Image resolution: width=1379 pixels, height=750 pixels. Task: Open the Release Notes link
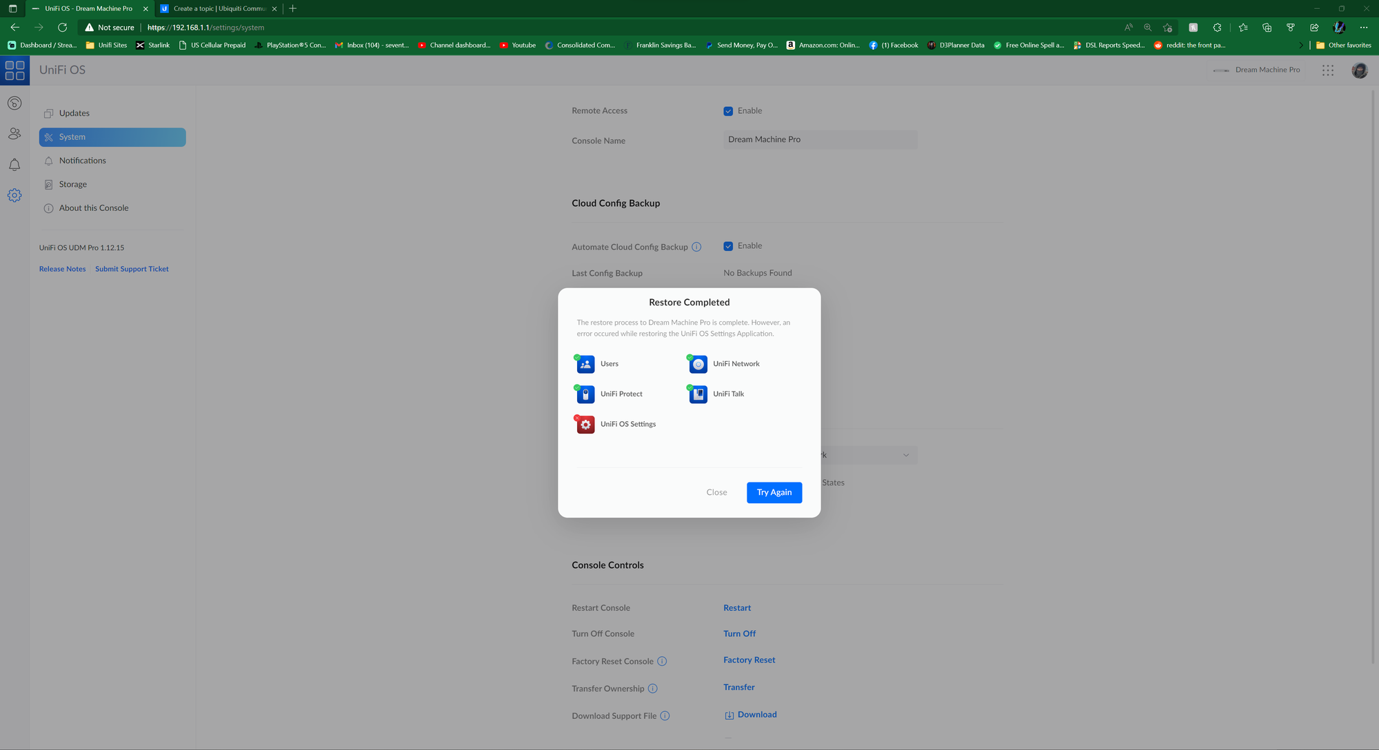click(62, 269)
